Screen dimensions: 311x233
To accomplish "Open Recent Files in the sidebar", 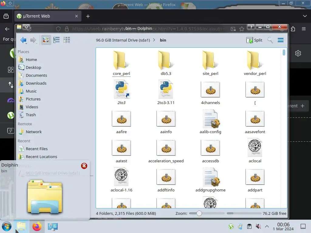I will click(x=36, y=149).
